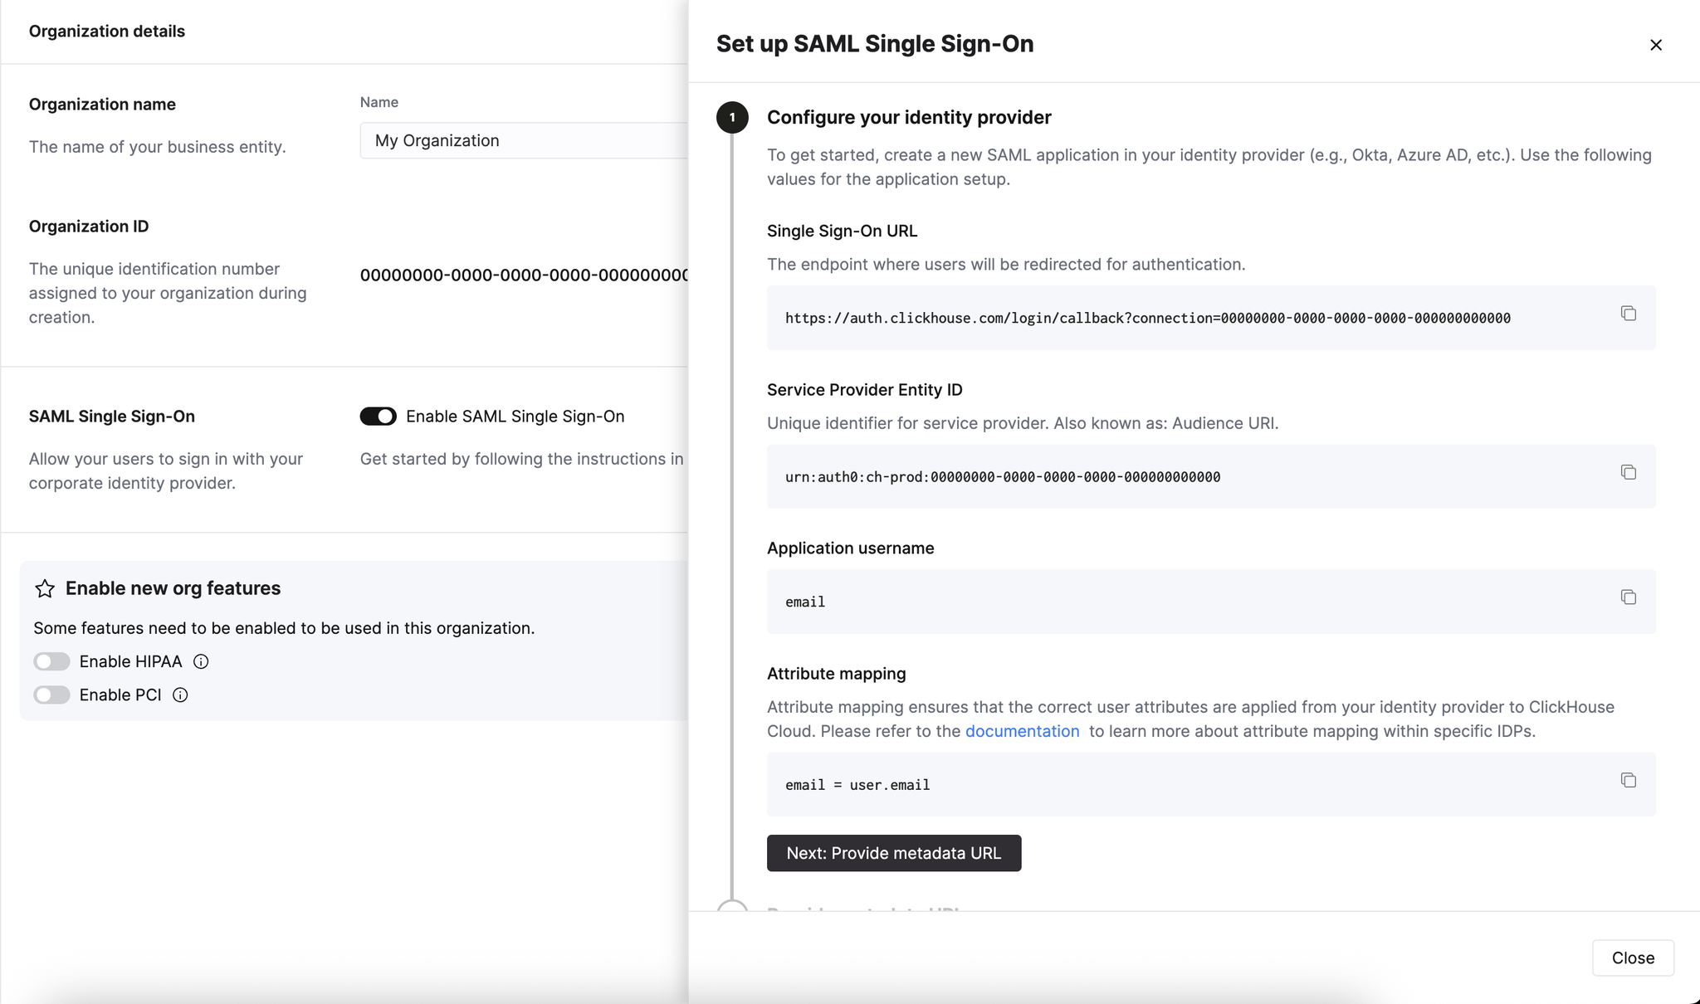This screenshot has width=1700, height=1004.
Task: Open the info tooltip next to Enable PCI
Action: point(181,695)
